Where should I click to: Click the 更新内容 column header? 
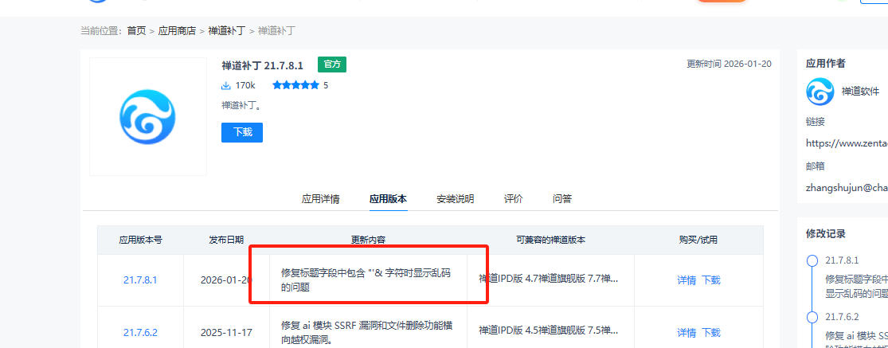(x=368, y=240)
